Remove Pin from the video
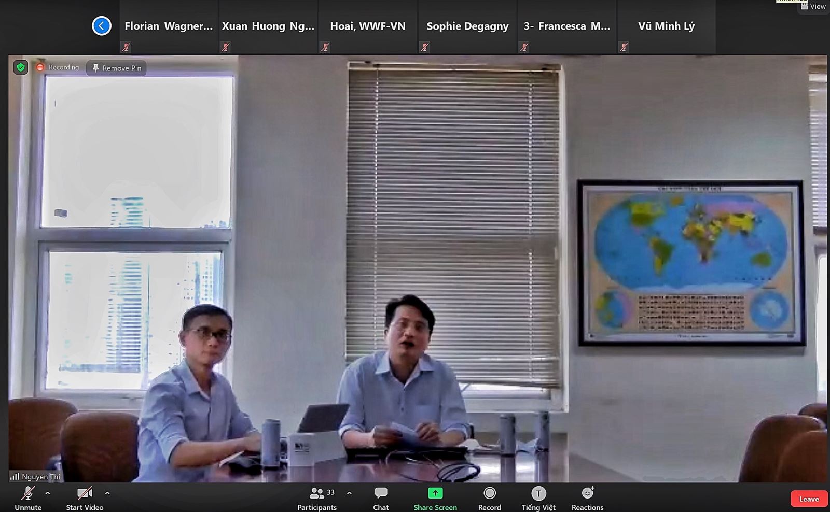The height and width of the screenshot is (512, 830). coord(116,68)
